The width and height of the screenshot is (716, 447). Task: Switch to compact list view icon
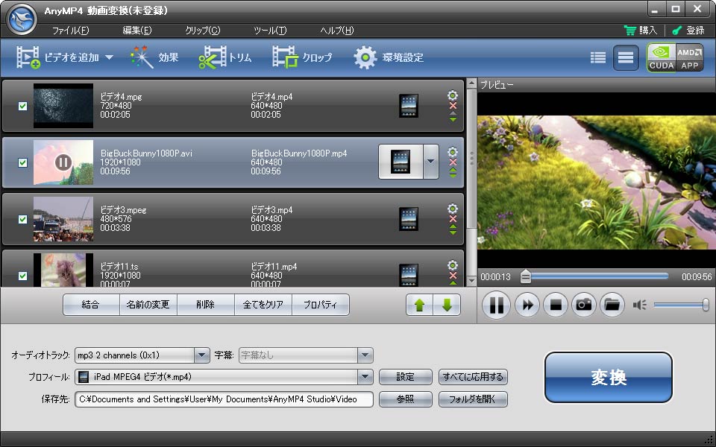[x=597, y=57]
